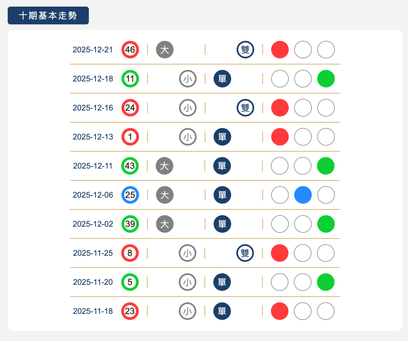This screenshot has width=408, height=341.
Task: Click the date 2025-11-20
Action: [x=93, y=282]
